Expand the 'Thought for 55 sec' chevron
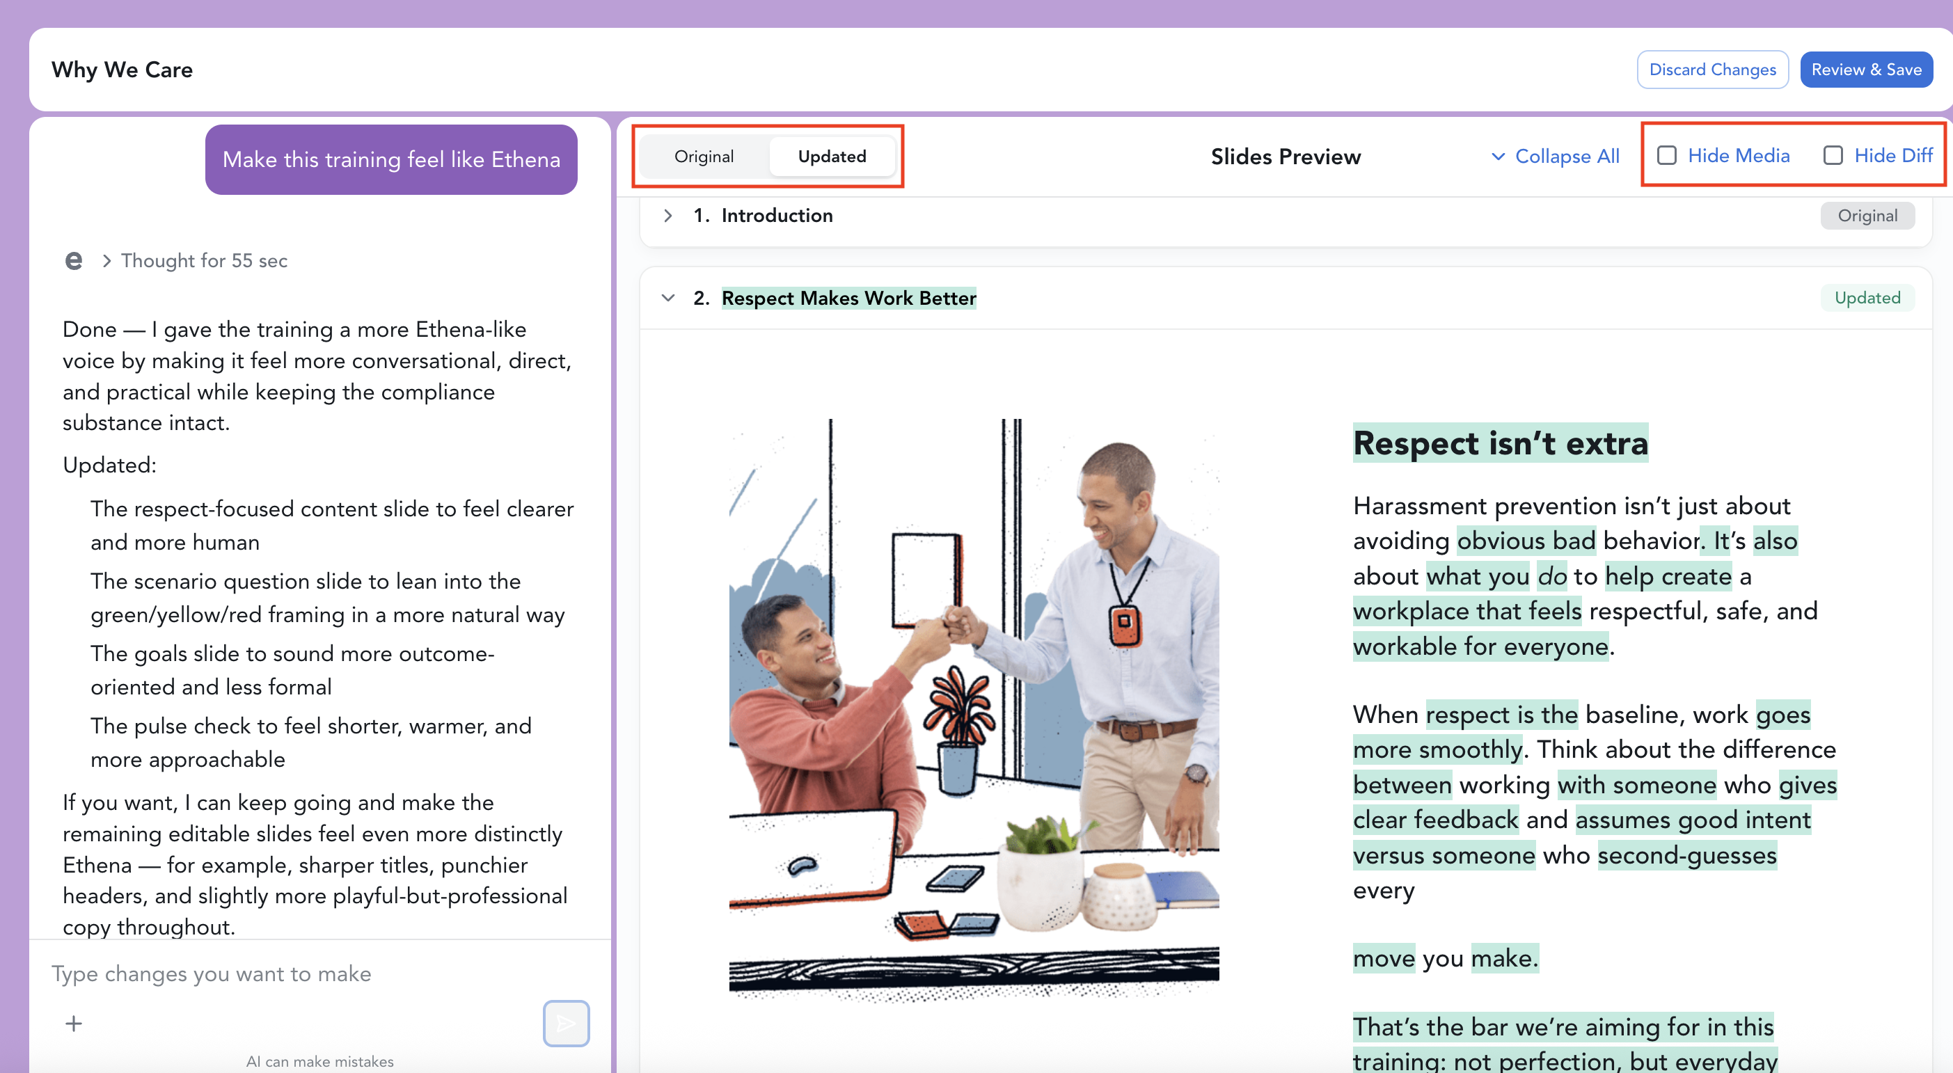Viewport: 1953px width, 1073px height. click(x=107, y=261)
